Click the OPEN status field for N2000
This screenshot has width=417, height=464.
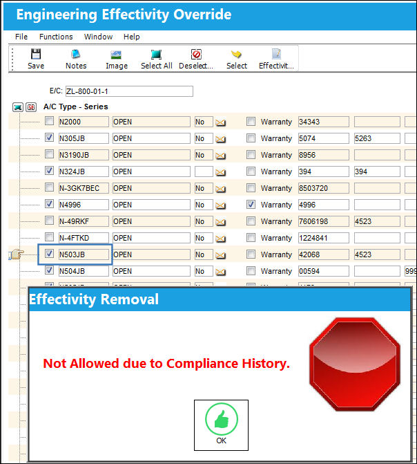click(151, 122)
